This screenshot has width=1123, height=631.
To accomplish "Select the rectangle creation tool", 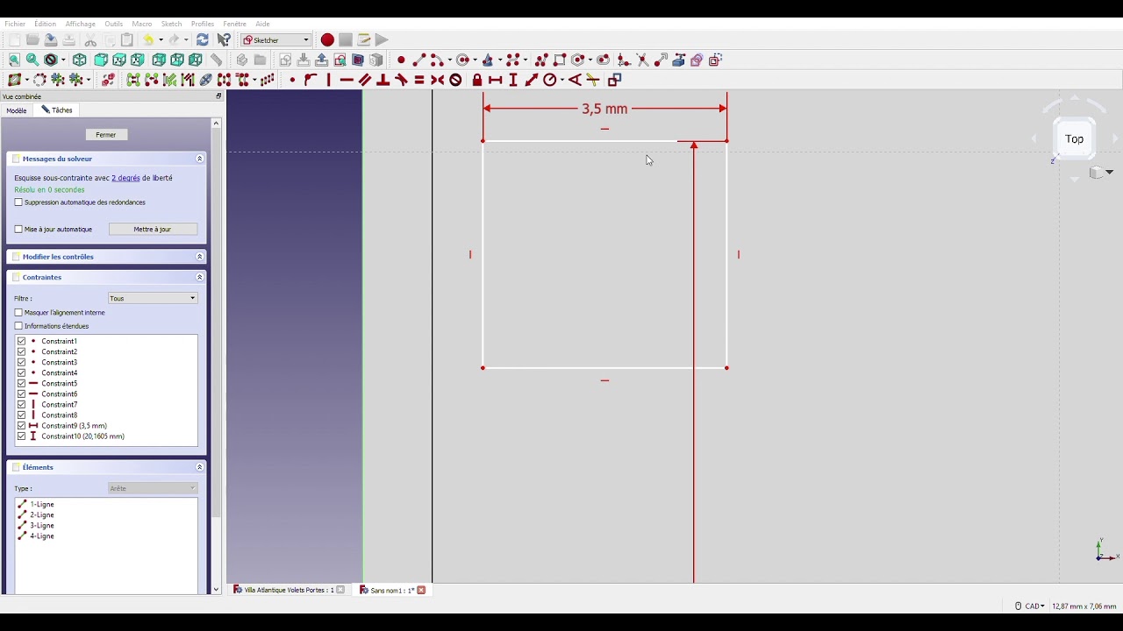I will [x=560, y=60].
